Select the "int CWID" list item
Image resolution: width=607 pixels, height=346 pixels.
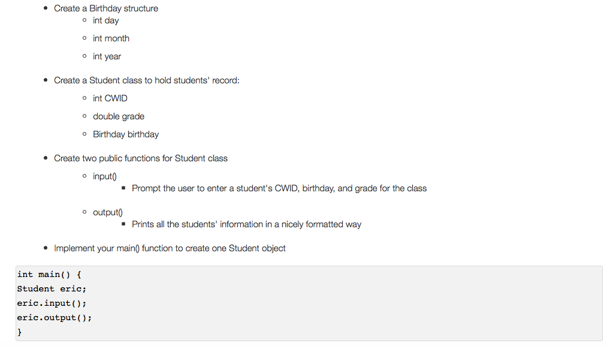(110, 98)
